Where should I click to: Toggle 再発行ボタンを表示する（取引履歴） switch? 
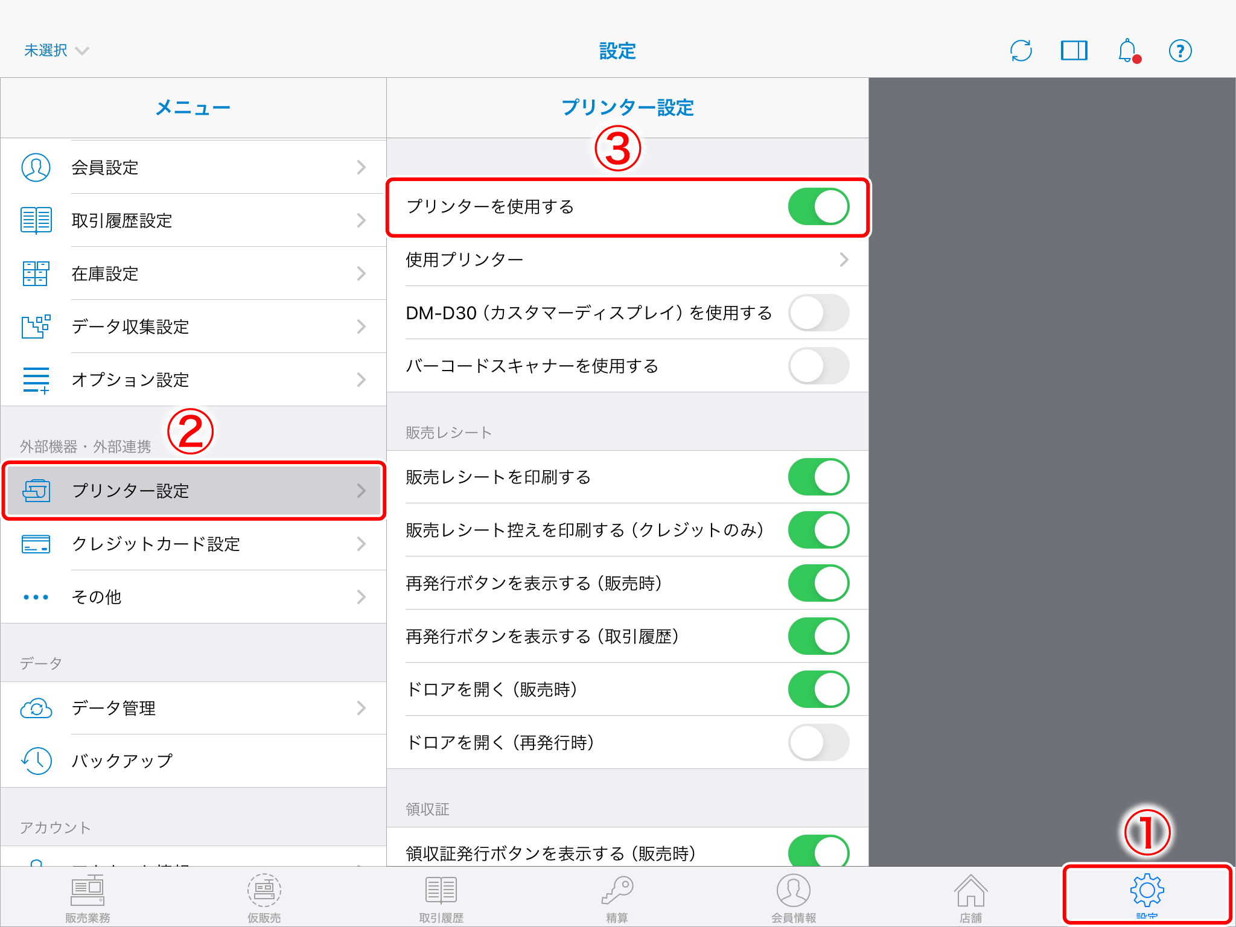[x=818, y=636]
